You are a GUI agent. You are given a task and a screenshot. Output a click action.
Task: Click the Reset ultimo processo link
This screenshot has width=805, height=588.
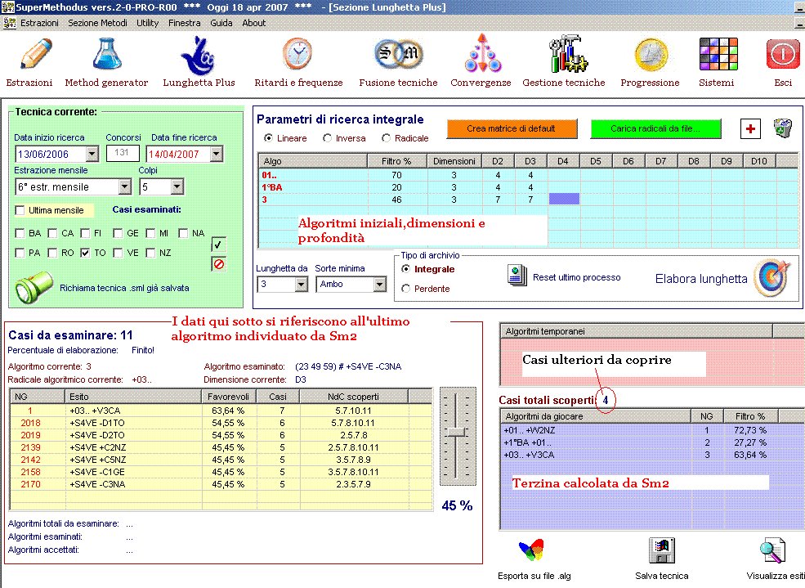pos(576,278)
